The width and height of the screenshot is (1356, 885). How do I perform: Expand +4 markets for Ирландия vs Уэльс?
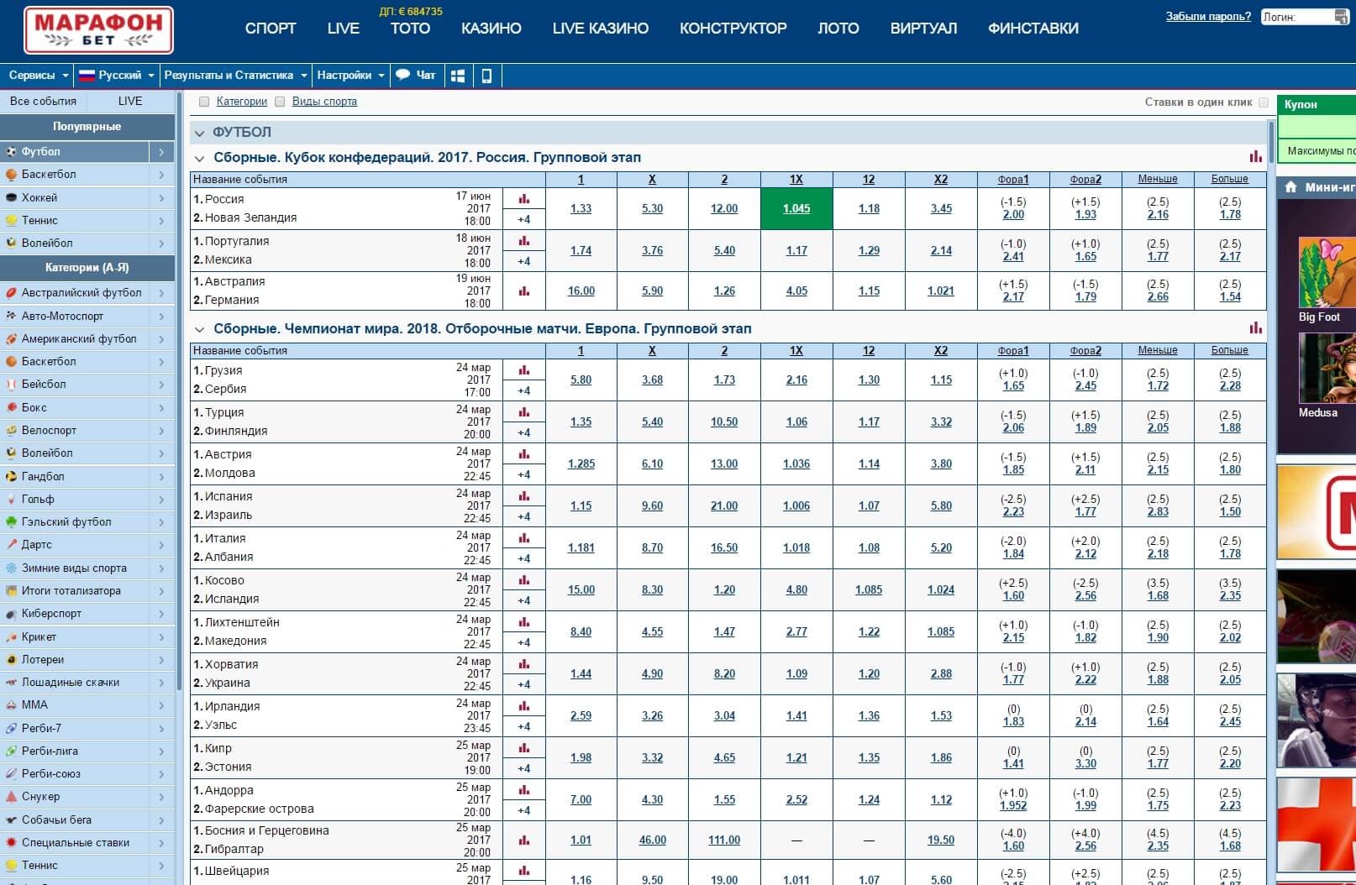click(524, 726)
